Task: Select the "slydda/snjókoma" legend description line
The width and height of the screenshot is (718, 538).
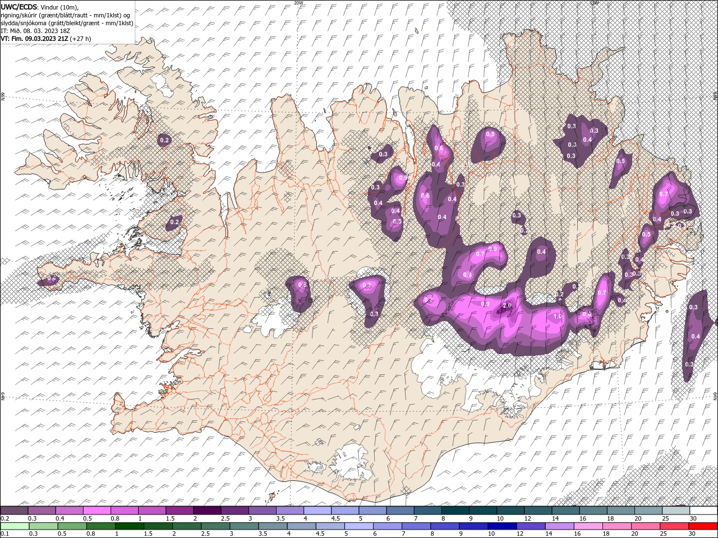Action: coord(67,23)
